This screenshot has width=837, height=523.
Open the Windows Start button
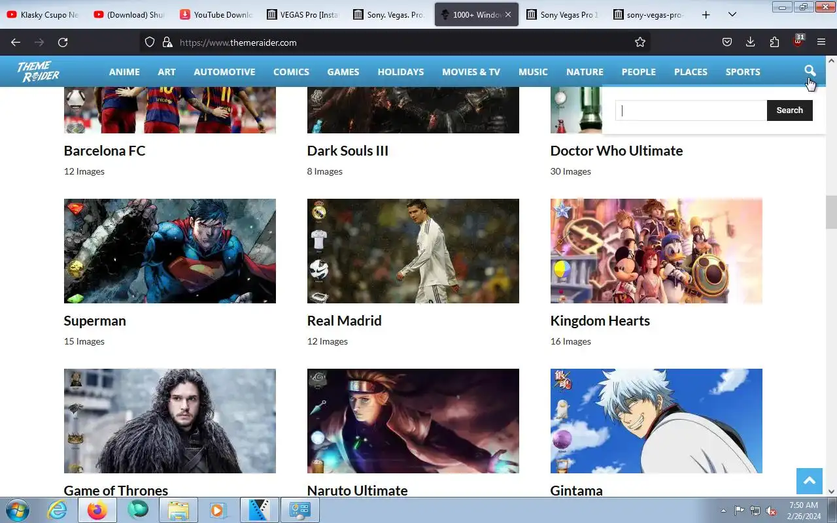pos(17,510)
